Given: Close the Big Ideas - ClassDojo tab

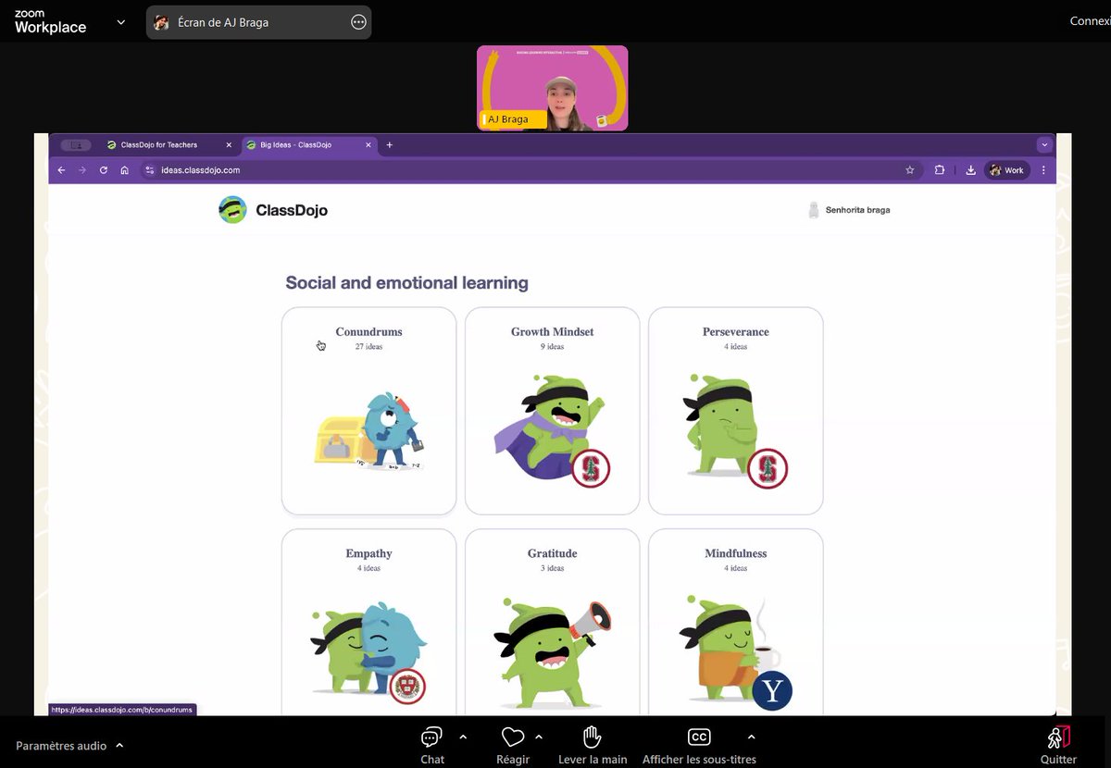Looking at the screenshot, I should (368, 145).
